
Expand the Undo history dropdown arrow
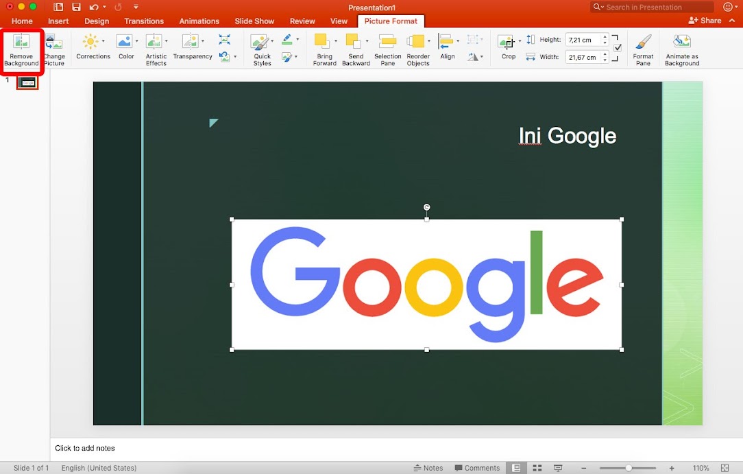(104, 7)
